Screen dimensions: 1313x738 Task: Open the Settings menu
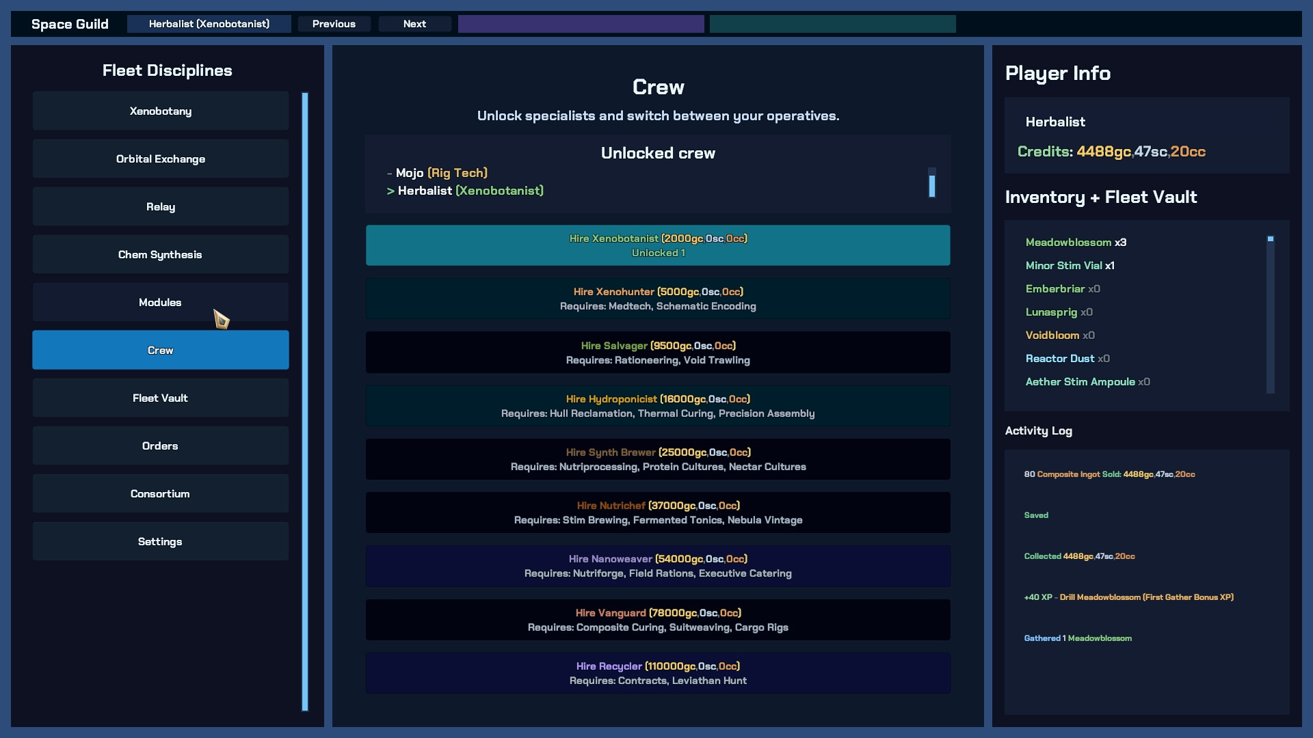[x=160, y=541]
